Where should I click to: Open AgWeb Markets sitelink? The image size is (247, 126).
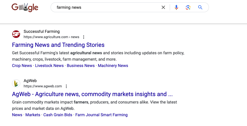(33, 115)
